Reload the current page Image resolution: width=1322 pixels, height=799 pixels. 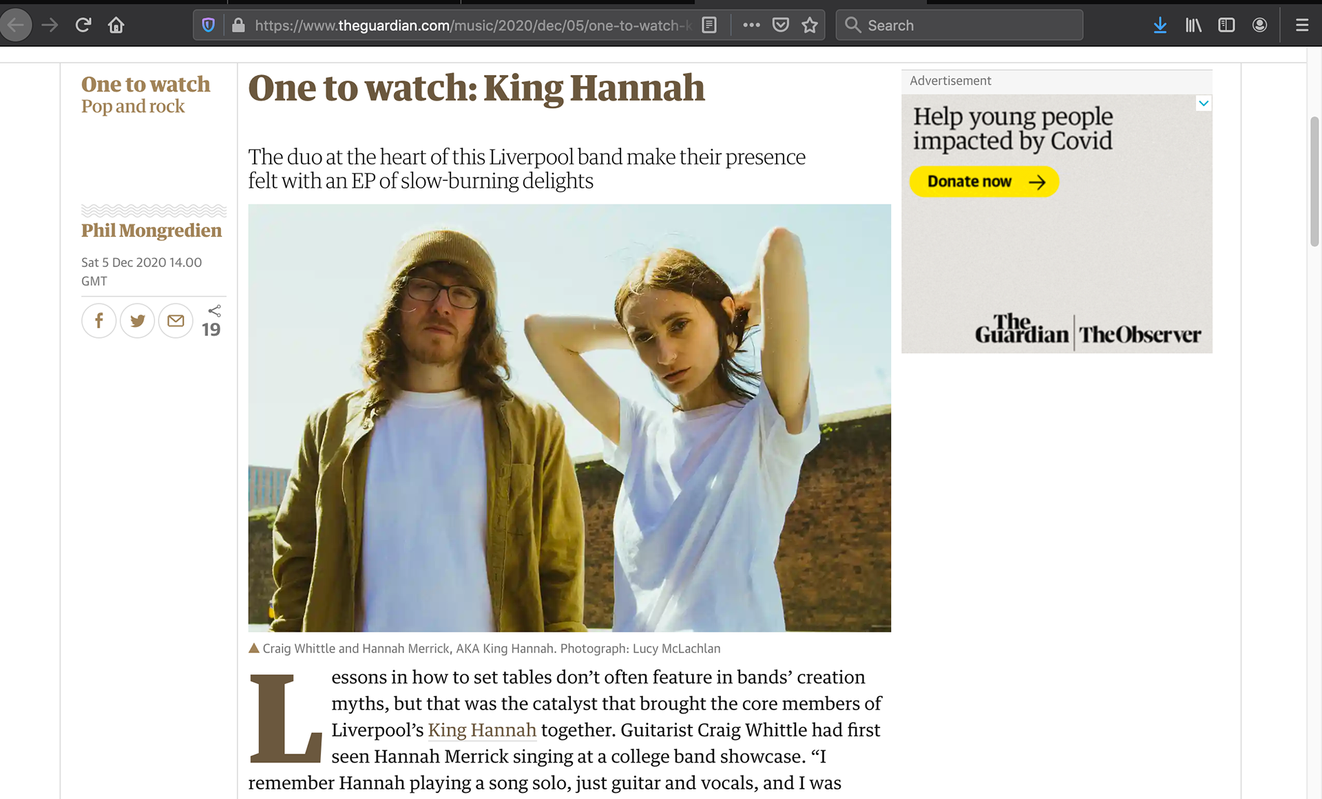coord(83,25)
